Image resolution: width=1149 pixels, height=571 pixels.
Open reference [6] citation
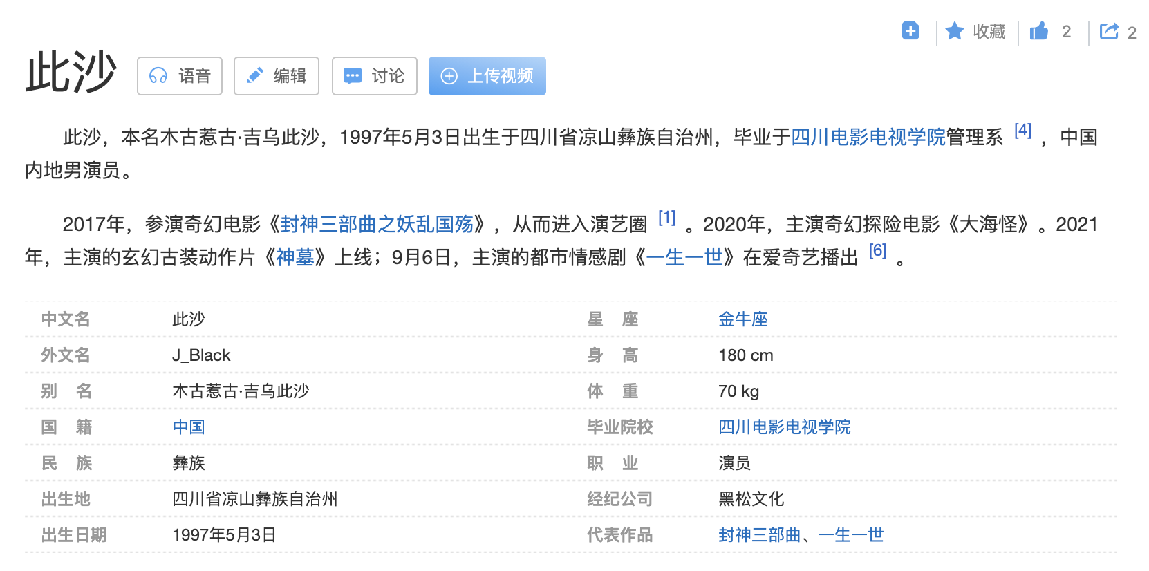click(878, 251)
